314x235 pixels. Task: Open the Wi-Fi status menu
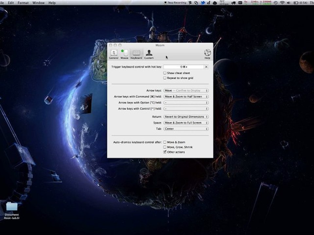point(282,3)
